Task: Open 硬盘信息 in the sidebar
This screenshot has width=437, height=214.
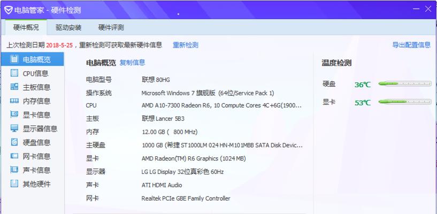Action: coord(32,142)
